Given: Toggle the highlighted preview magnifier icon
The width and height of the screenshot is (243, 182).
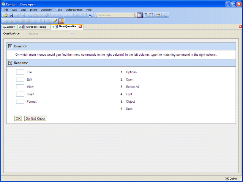Looking at the screenshot, I should pyautogui.click(x=61, y=21).
